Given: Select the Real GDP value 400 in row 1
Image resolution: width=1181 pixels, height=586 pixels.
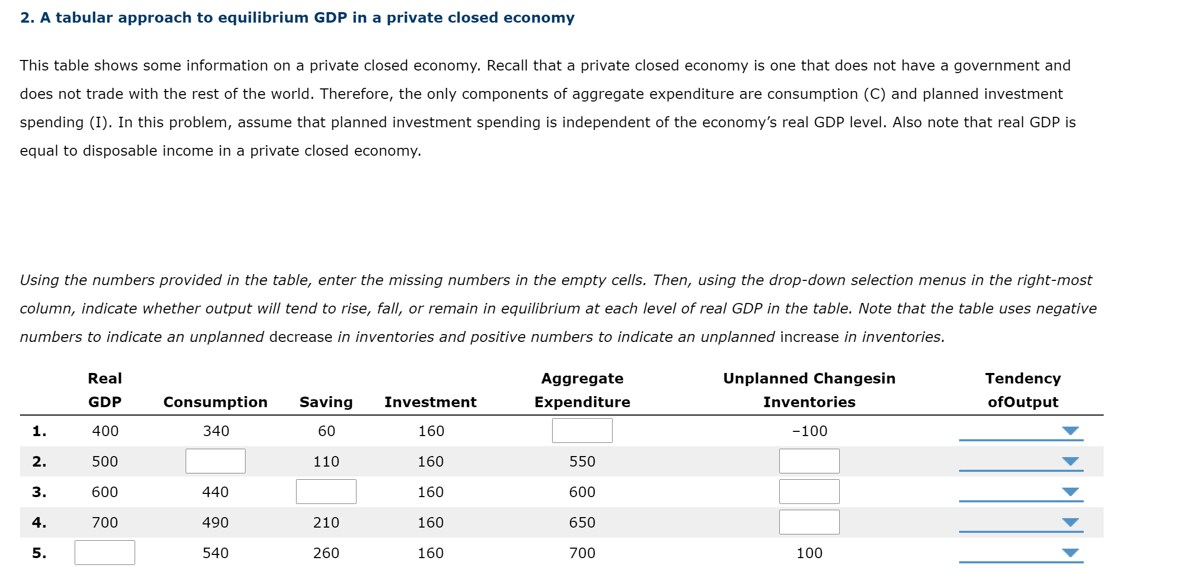Looking at the screenshot, I should click(105, 430).
